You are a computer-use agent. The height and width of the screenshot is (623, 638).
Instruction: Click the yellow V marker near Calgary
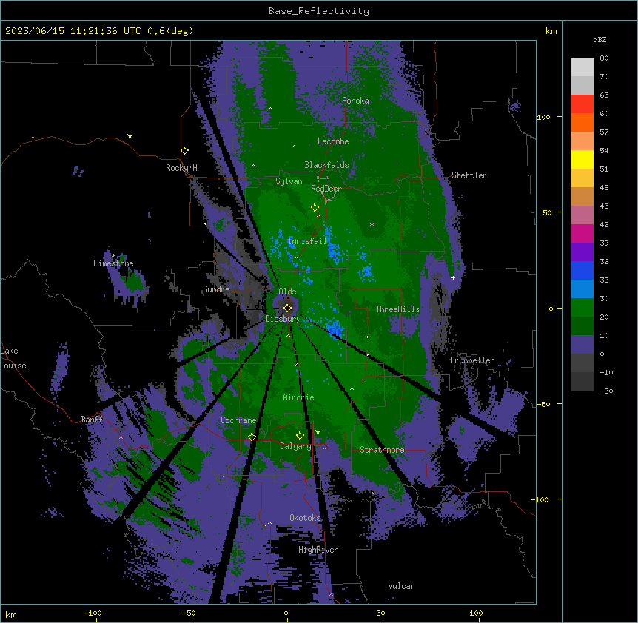coord(318,432)
